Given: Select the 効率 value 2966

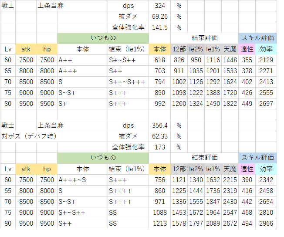Looking at the screenshot, I should (x=266, y=223).
